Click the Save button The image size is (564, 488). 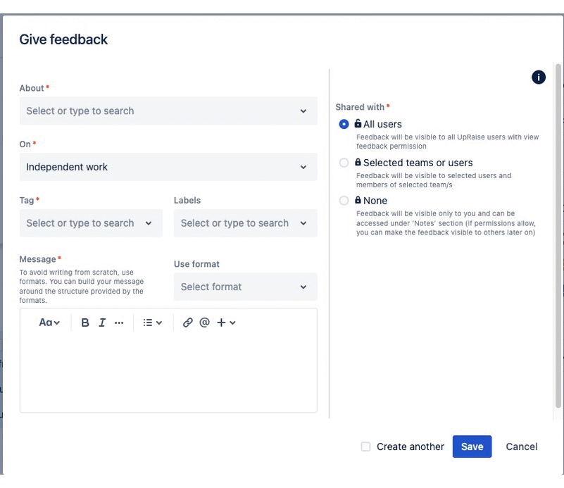pyautogui.click(x=472, y=446)
